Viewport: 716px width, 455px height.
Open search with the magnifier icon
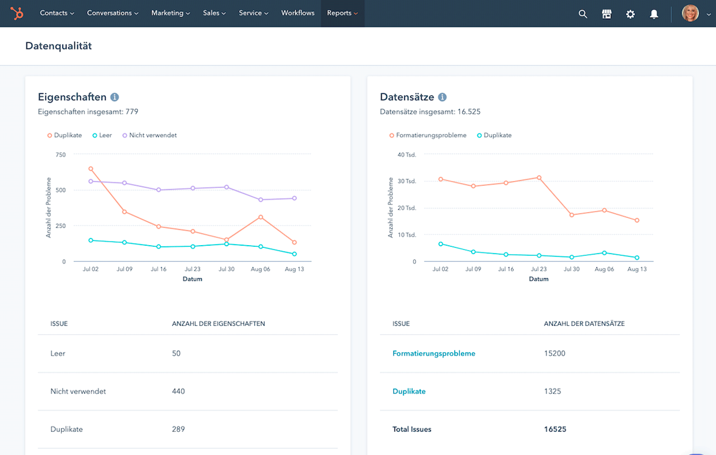click(x=583, y=14)
